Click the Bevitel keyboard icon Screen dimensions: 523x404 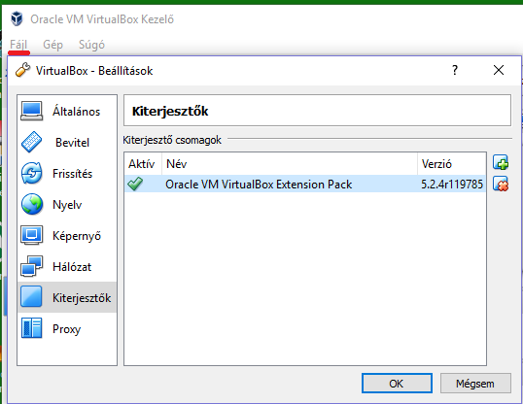(32, 142)
